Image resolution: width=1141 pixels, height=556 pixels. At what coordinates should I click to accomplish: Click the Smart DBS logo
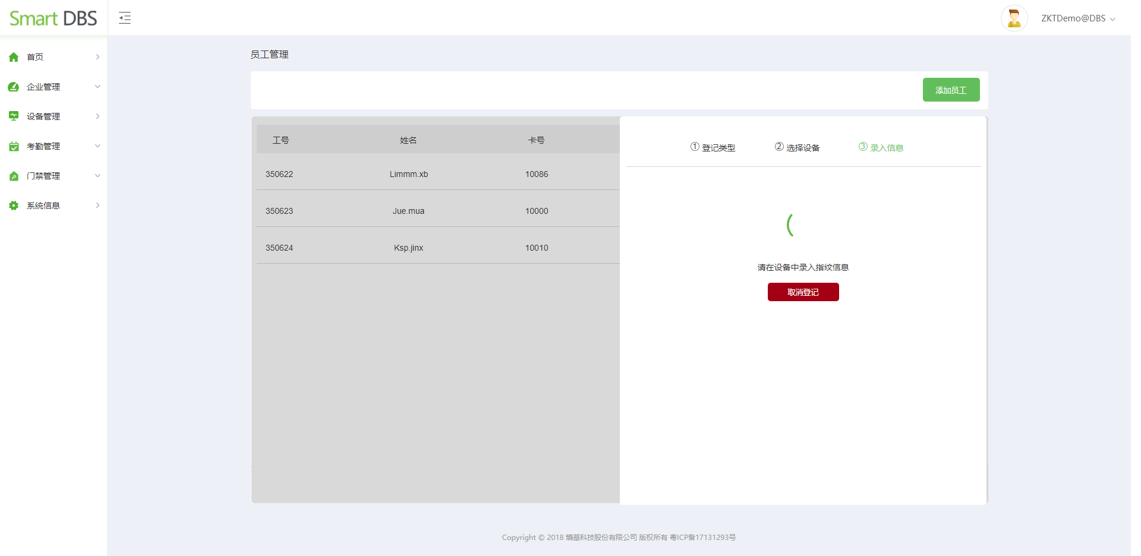click(x=53, y=18)
